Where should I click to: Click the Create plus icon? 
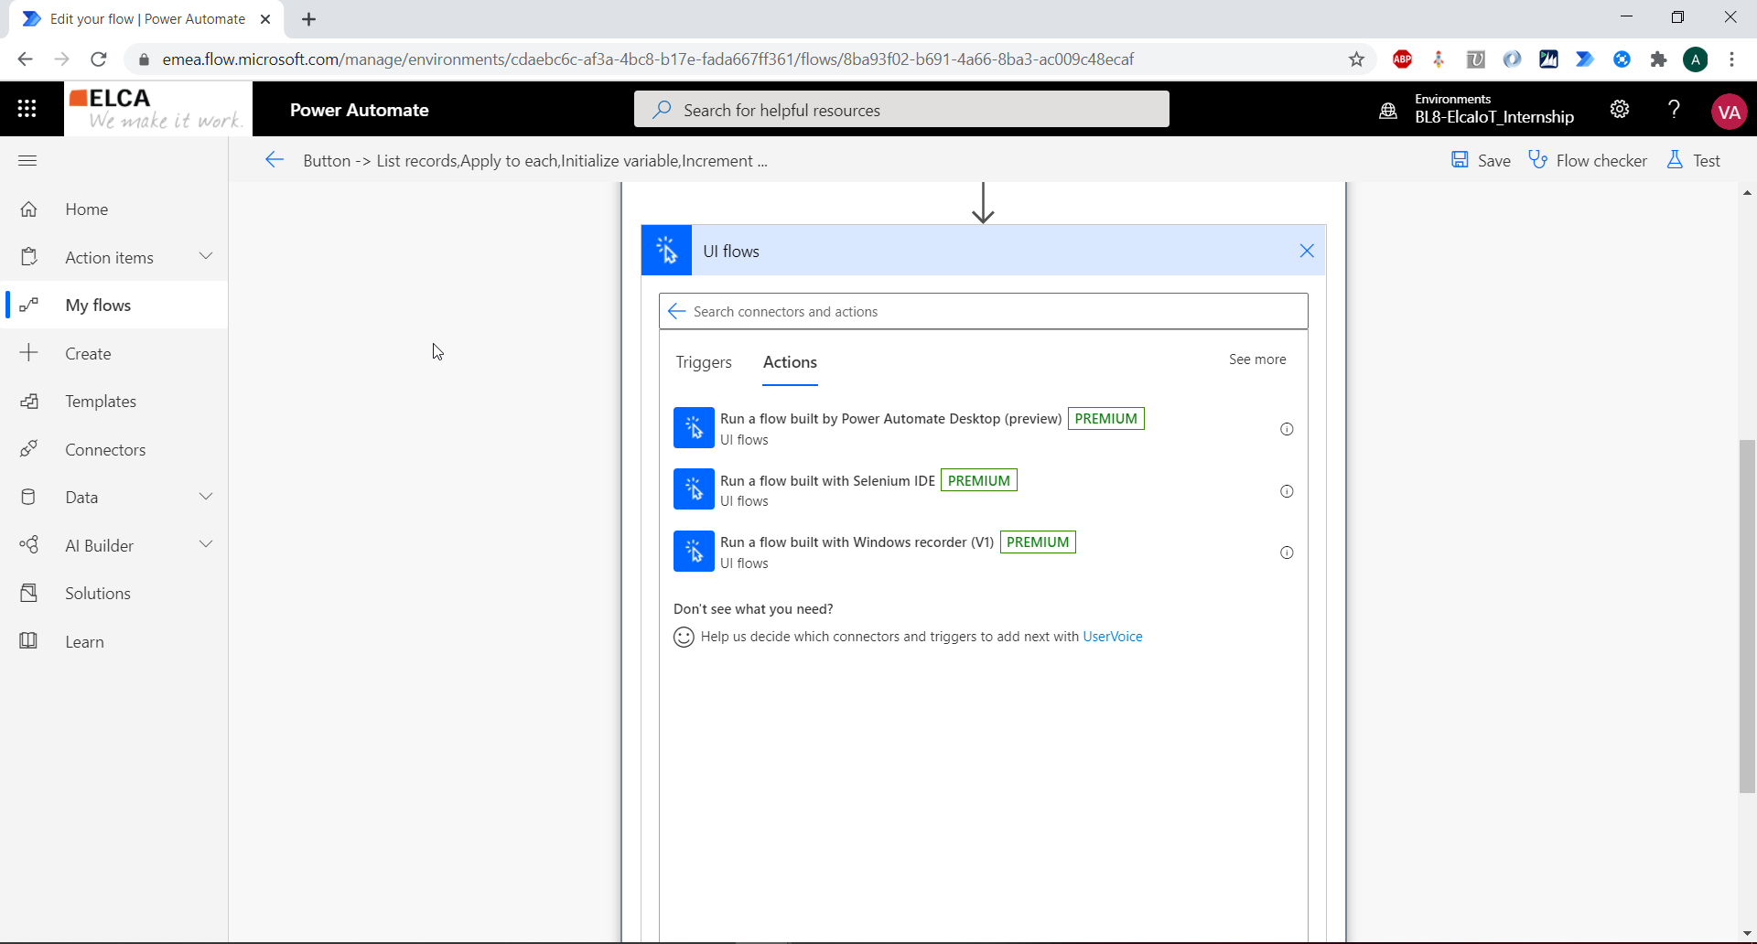(29, 353)
